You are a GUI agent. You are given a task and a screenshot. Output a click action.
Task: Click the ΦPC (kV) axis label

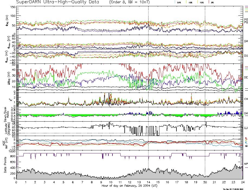pos(7,21)
